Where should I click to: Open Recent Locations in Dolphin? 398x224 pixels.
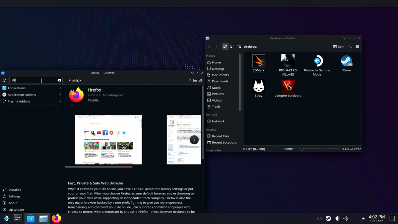(222, 143)
